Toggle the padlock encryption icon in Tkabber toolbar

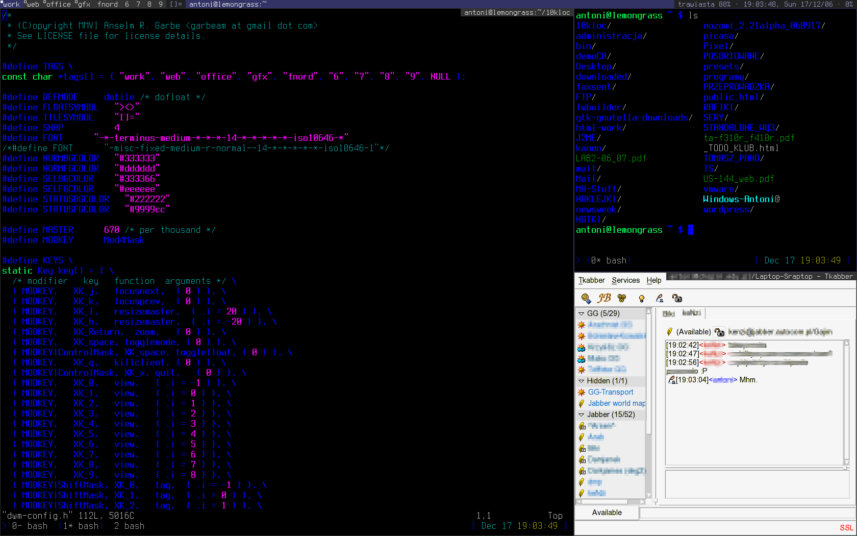click(x=677, y=298)
